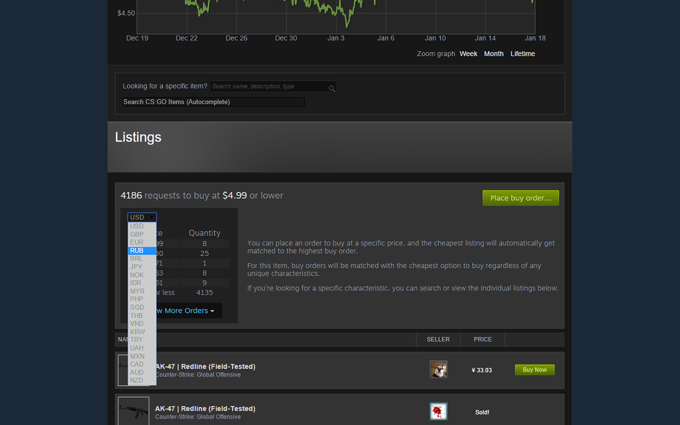Open the second seller's red avatar
The image size is (680, 425).
click(438, 411)
